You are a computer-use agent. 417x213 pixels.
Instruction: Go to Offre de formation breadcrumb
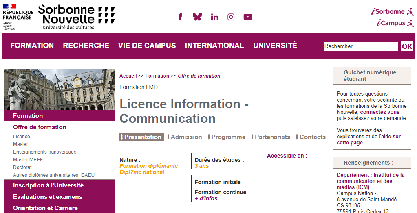click(199, 76)
